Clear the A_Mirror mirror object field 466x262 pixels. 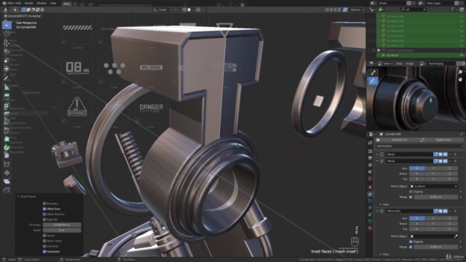456,186
